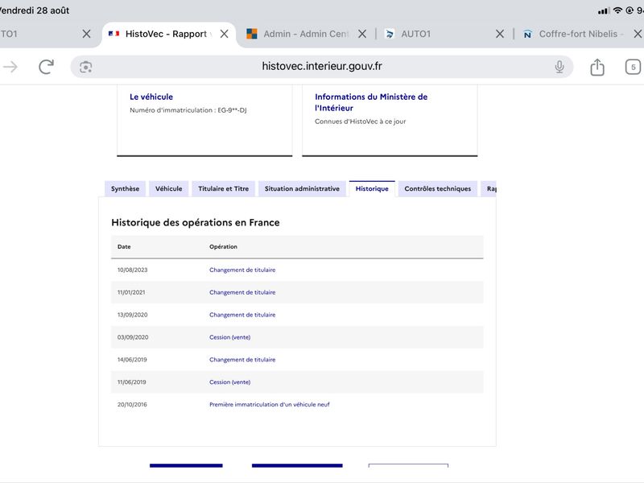Image resolution: width=644 pixels, height=483 pixels.
Task: Activate microphone voice search icon
Action: pyautogui.click(x=559, y=67)
